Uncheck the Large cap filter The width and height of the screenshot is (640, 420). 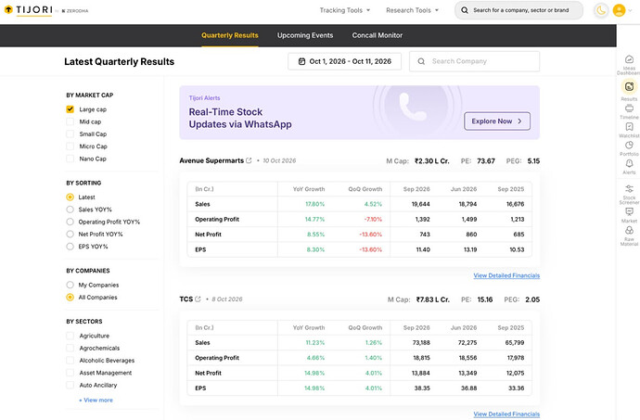(x=70, y=109)
